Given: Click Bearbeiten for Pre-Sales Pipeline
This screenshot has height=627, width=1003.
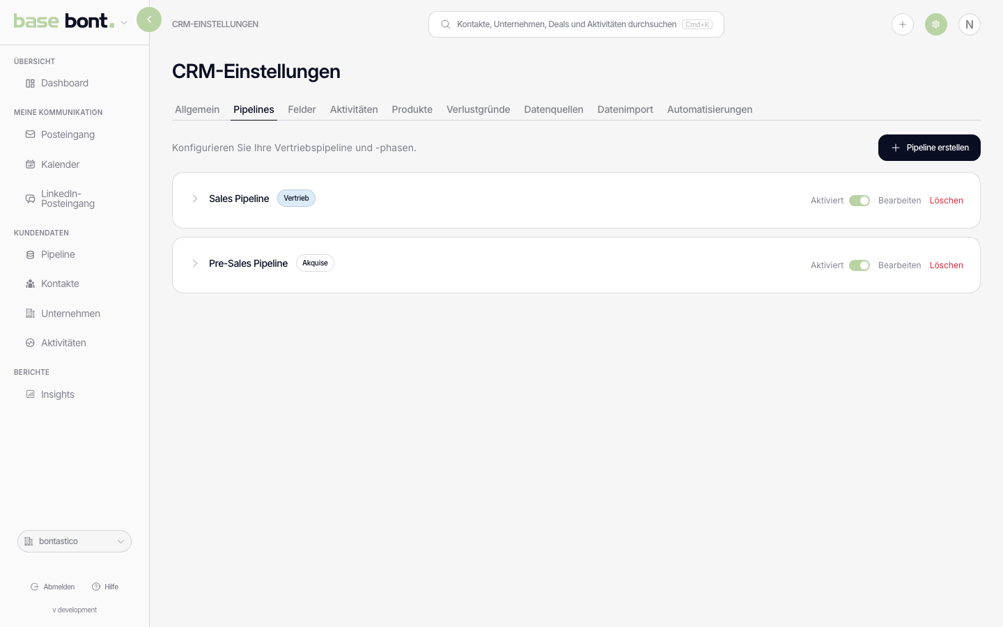Looking at the screenshot, I should 900,265.
